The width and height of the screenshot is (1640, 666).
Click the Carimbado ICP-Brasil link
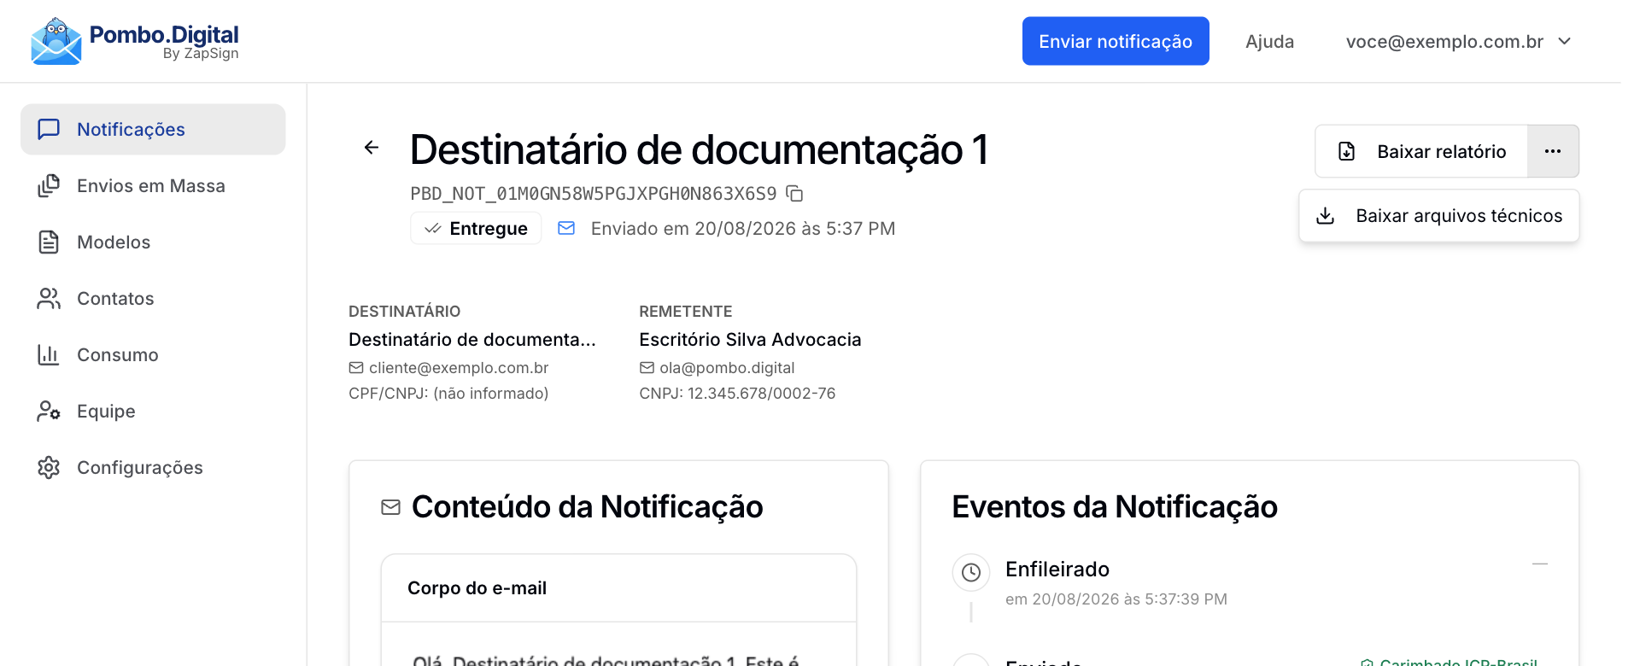point(1450,662)
